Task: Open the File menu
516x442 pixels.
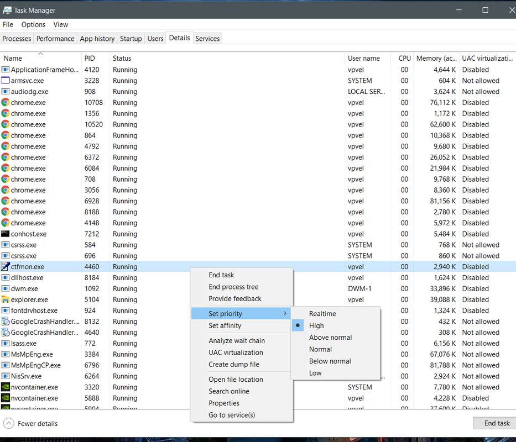Action: click(8, 24)
